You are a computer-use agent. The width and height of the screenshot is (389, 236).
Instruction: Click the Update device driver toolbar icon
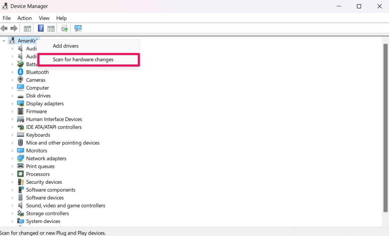click(65, 29)
